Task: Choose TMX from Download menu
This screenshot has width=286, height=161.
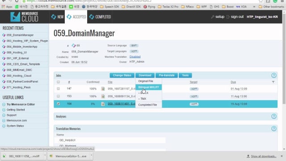Action: tap(148, 99)
